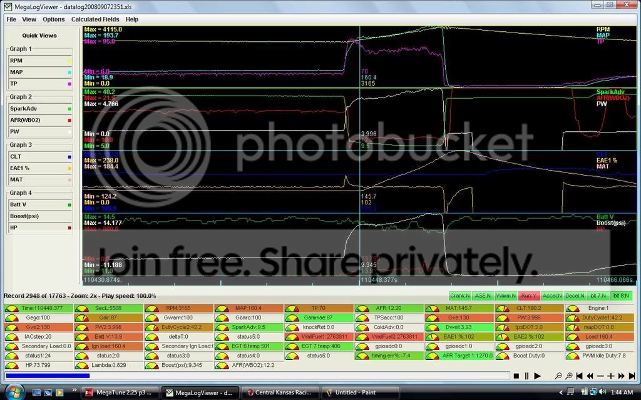Click the gauge icon beside Time:110448.377

[11, 309]
